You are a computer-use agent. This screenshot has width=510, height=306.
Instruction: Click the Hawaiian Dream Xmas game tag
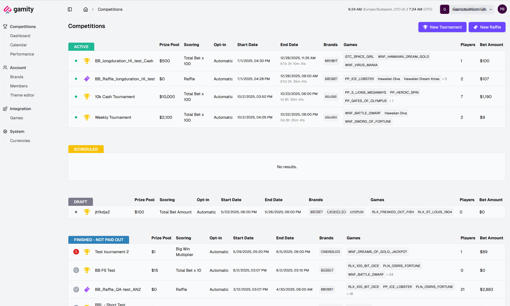(422, 79)
